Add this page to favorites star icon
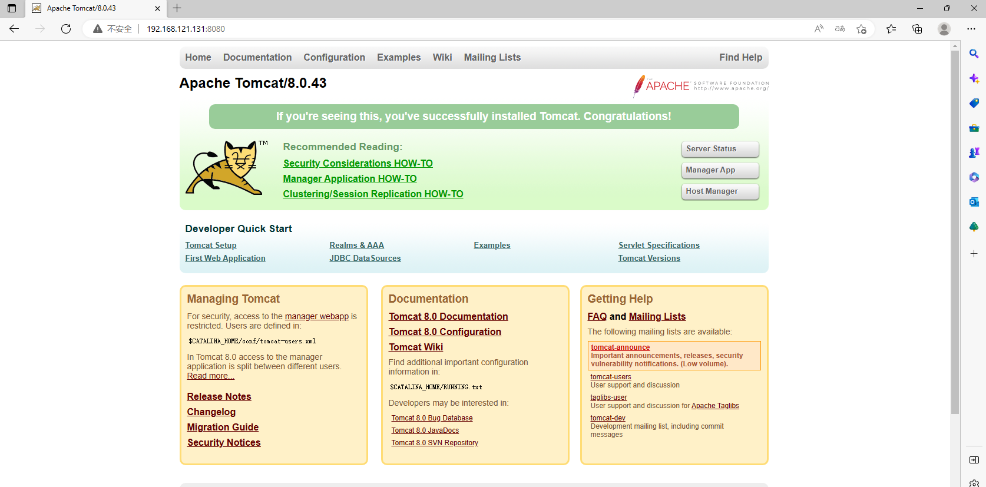This screenshot has height=487, width=986. click(862, 29)
